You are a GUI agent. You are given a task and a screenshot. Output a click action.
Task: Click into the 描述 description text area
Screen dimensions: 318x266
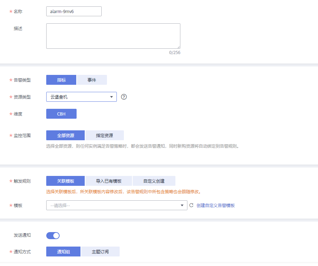(x=113, y=36)
